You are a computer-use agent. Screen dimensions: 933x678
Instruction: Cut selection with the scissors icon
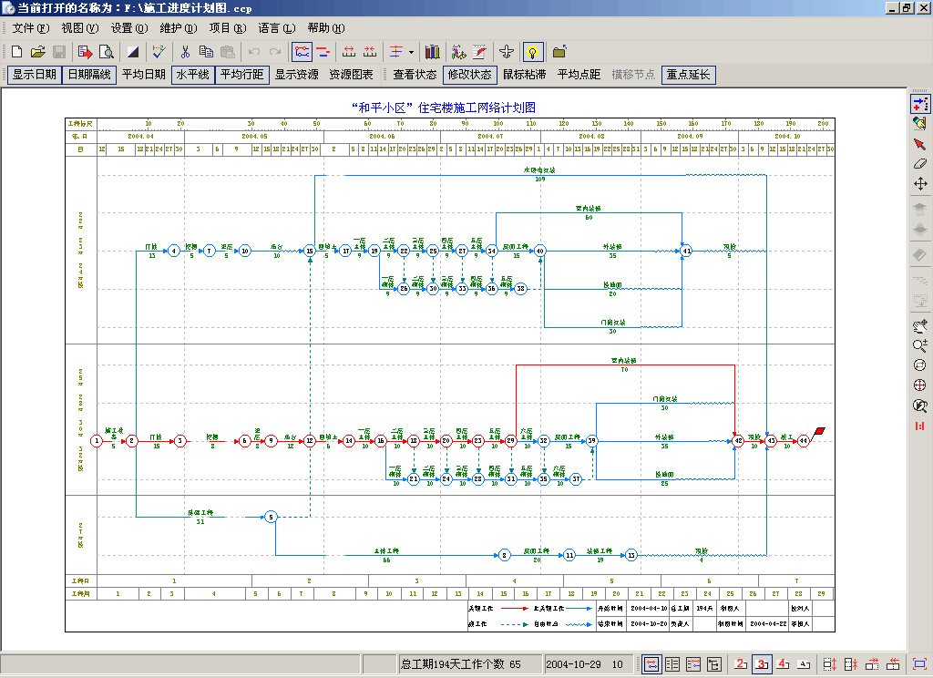(x=185, y=52)
